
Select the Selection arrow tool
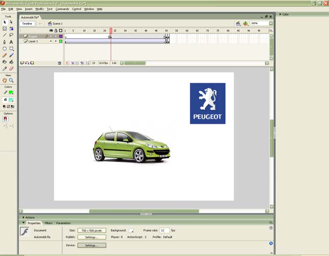5,22
